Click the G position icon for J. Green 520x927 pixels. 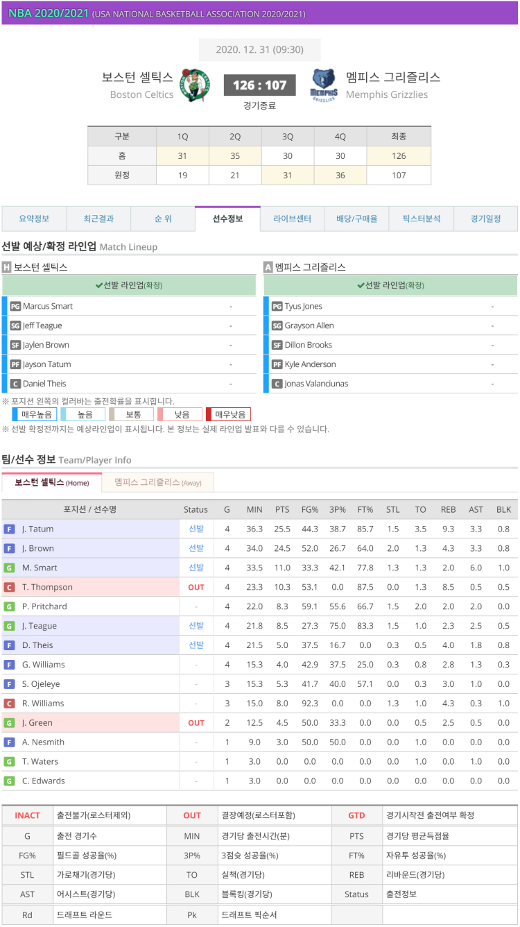(9, 722)
